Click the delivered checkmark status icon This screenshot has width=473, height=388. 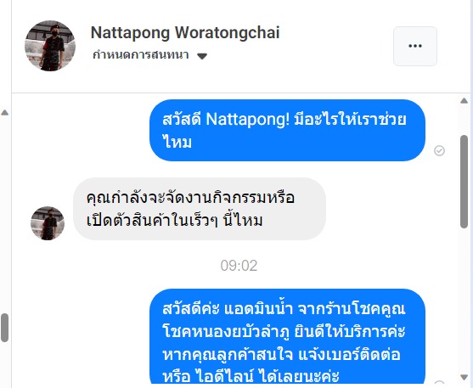[x=439, y=150]
